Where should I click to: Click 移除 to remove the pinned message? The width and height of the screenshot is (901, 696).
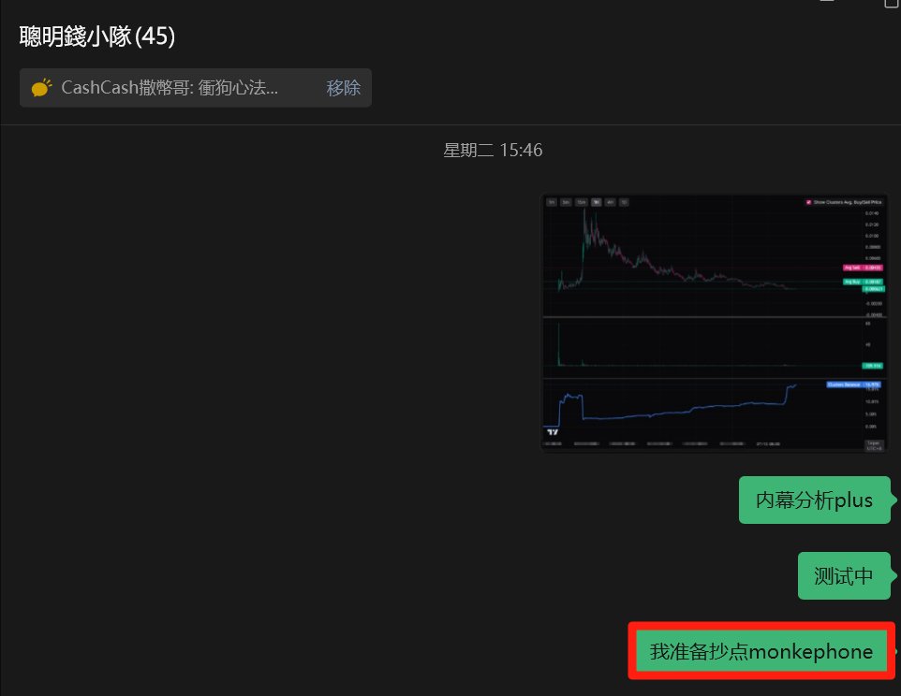pos(343,88)
